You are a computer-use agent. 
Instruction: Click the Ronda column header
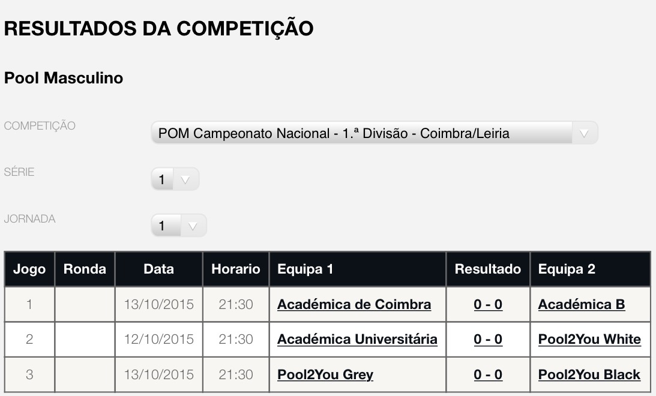(85, 269)
